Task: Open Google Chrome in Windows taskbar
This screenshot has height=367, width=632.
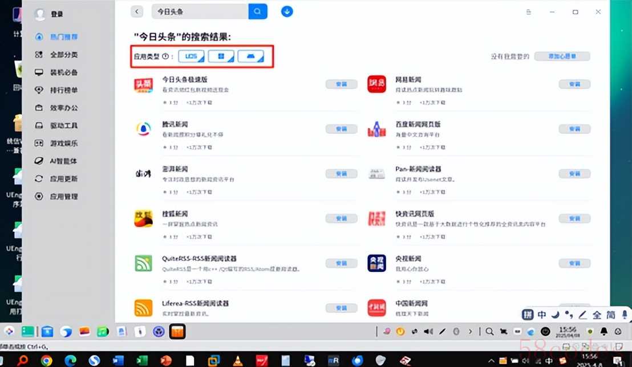Action: click(46, 360)
